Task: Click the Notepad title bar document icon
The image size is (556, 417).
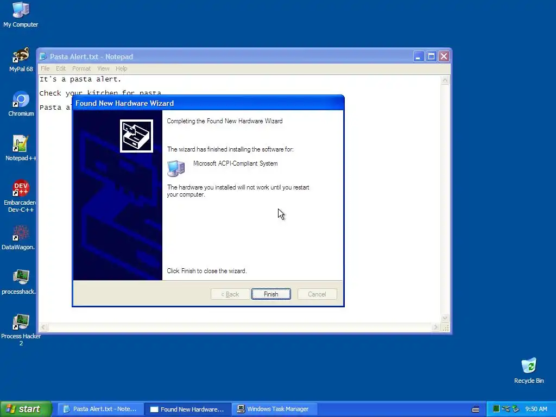Action: [x=43, y=56]
